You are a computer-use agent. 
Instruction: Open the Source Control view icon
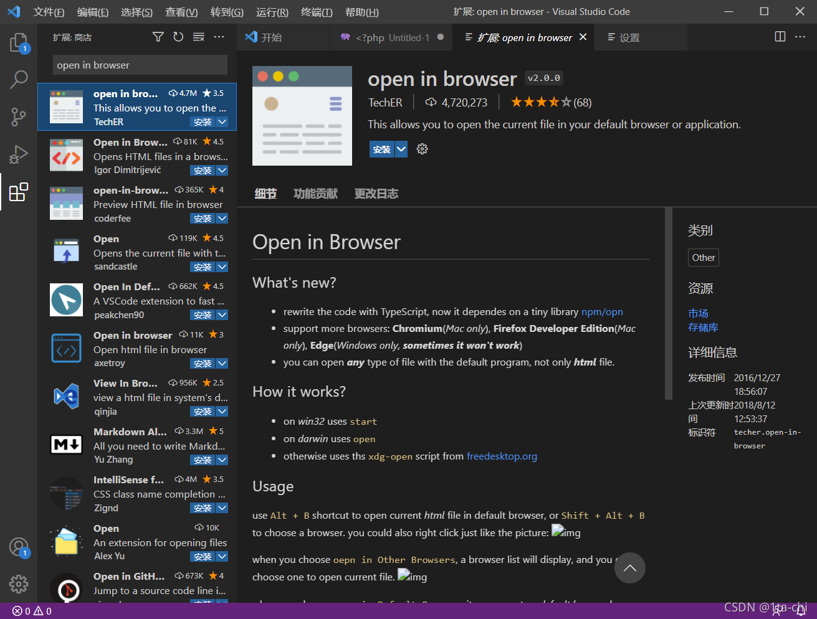pos(19,116)
